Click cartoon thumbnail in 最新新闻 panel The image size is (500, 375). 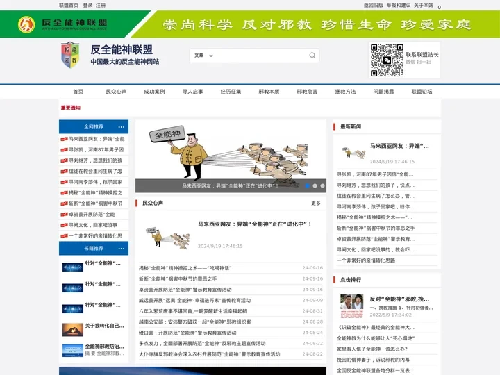click(353, 152)
